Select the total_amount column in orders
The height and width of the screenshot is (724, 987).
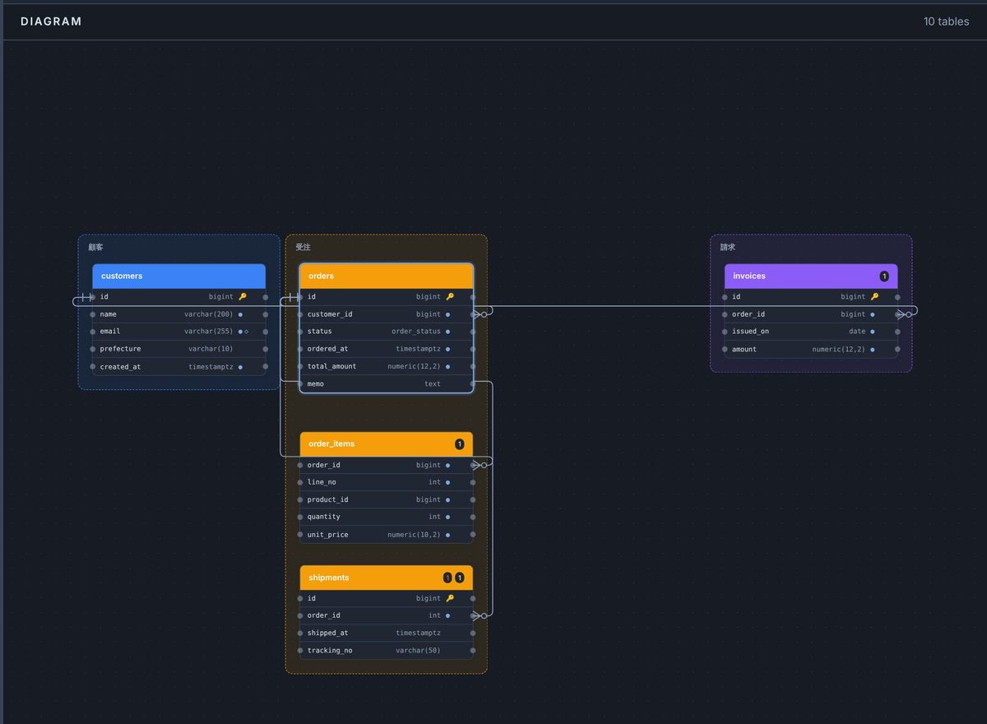click(x=387, y=367)
